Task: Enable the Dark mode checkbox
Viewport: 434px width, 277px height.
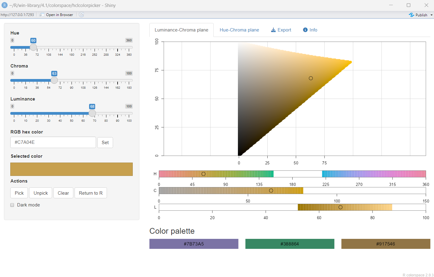Action: point(12,205)
